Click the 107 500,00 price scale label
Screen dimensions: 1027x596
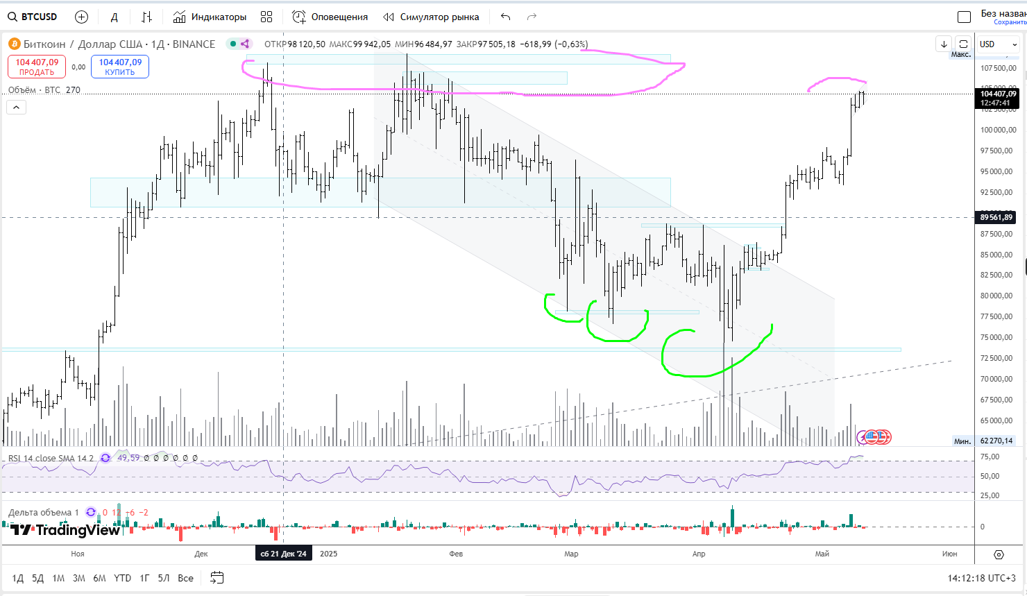coord(999,68)
